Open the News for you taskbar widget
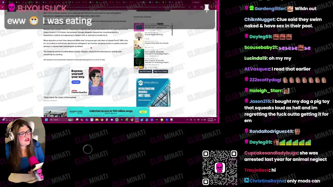This screenshot has width=333, height=187. coord(8,120)
